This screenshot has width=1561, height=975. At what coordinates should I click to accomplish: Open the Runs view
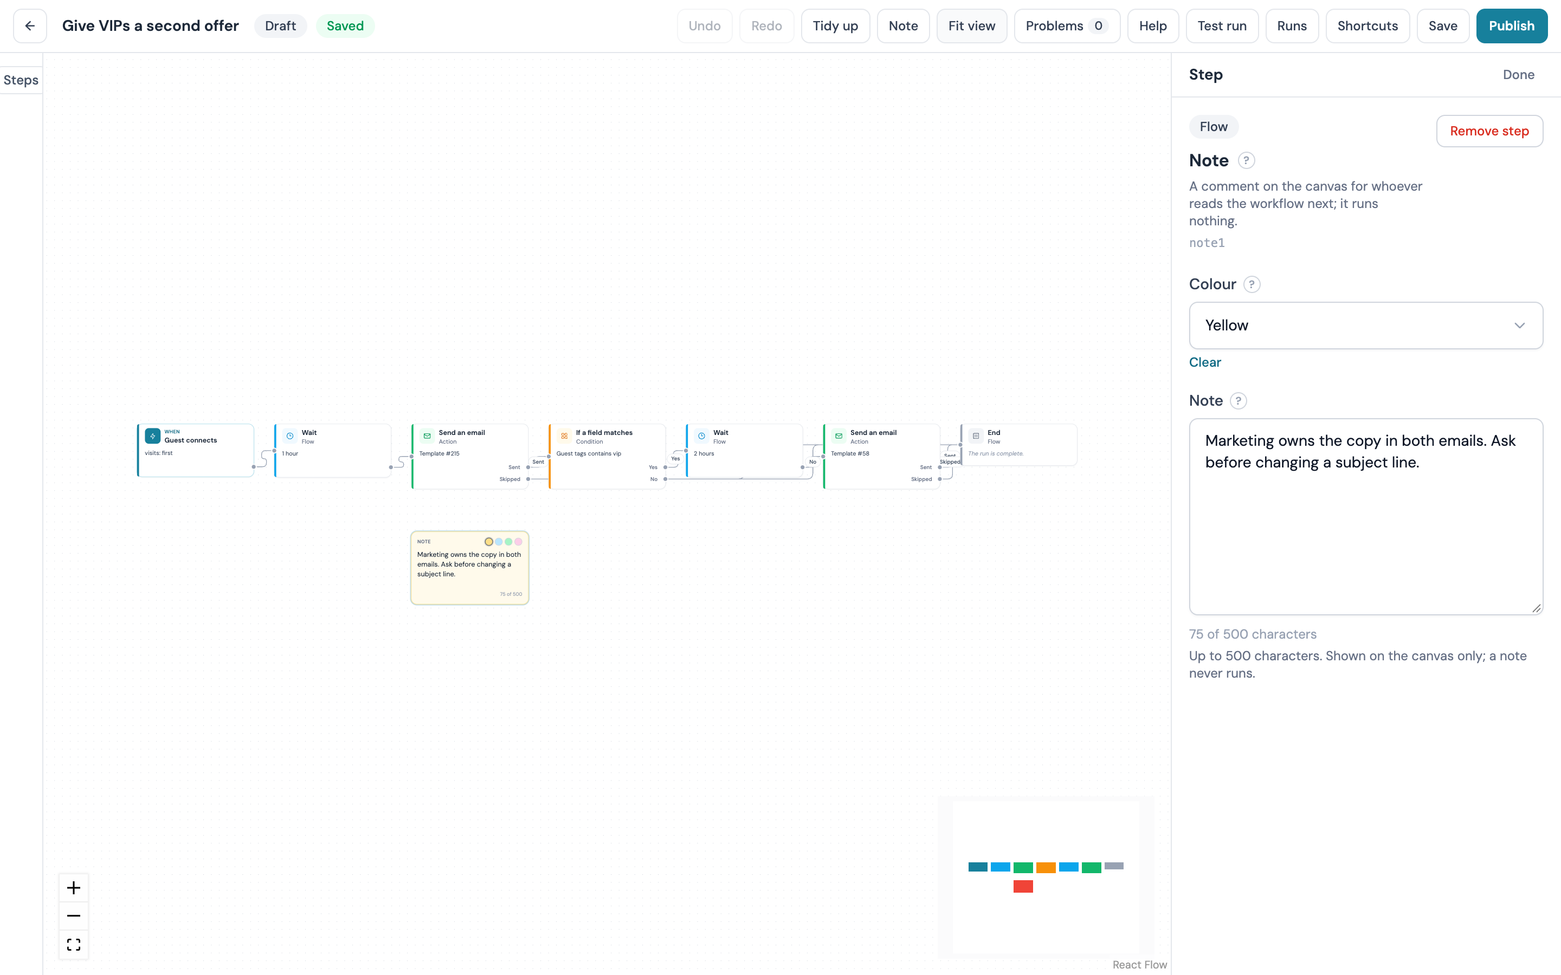(x=1292, y=26)
